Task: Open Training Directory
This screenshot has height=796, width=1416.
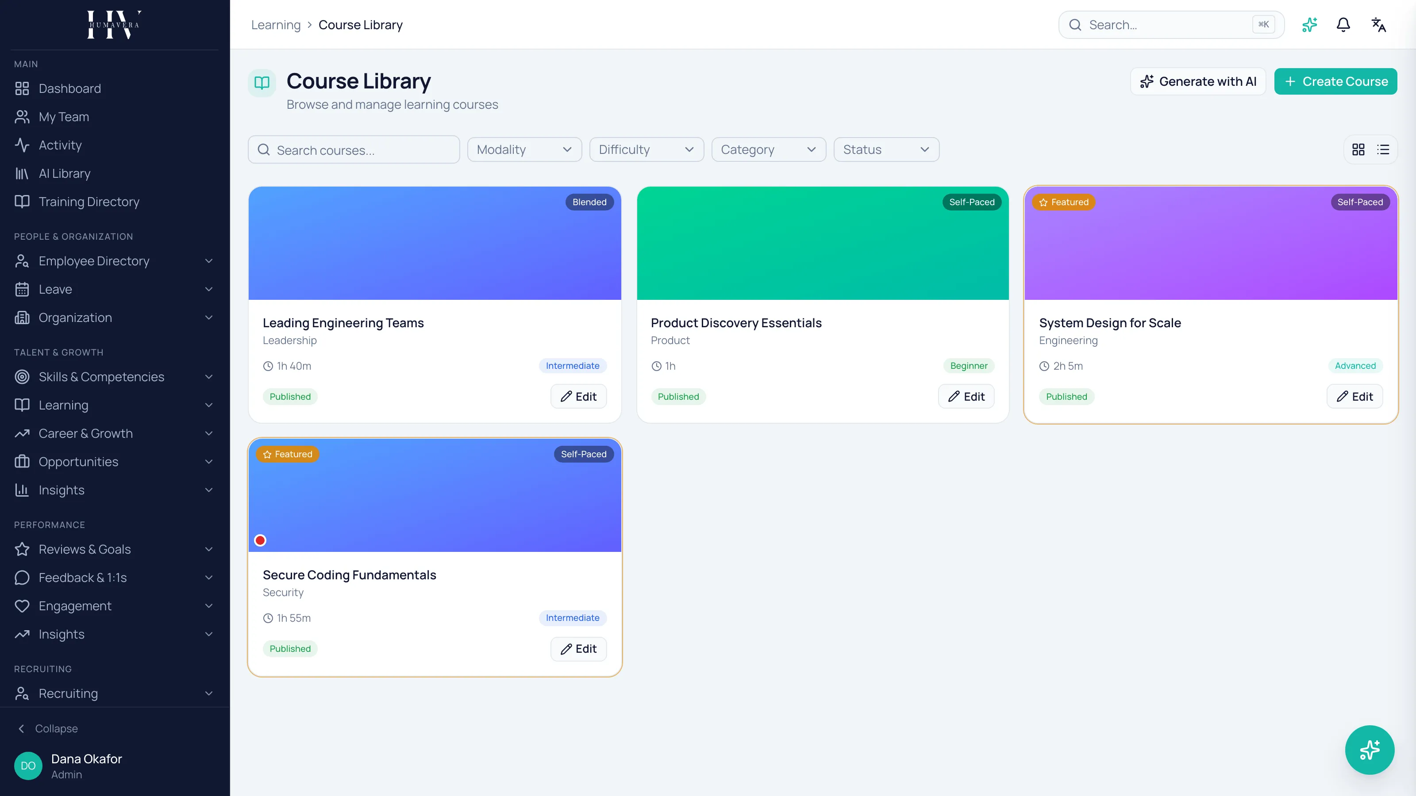Action: (x=114, y=202)
